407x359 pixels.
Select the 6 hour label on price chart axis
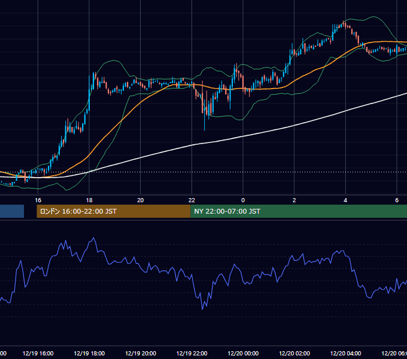(397, 200)
